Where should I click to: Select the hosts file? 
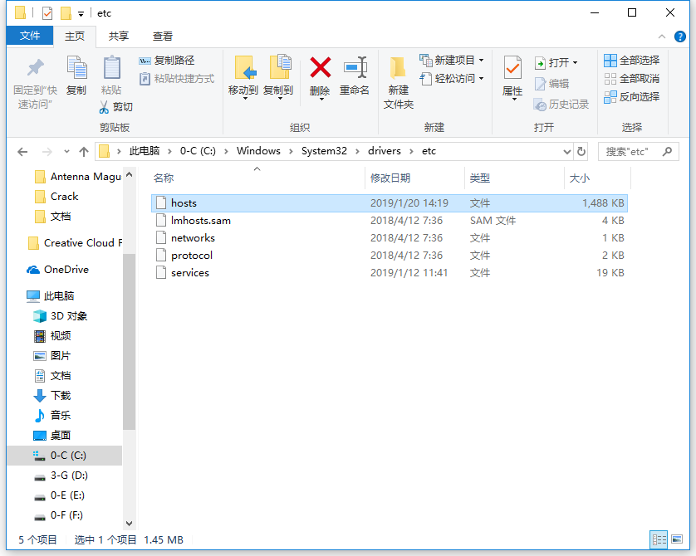pyautogui.click(x=390, y=203)
